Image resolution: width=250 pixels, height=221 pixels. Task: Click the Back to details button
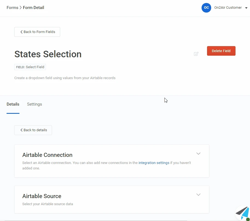pos(33,130)
